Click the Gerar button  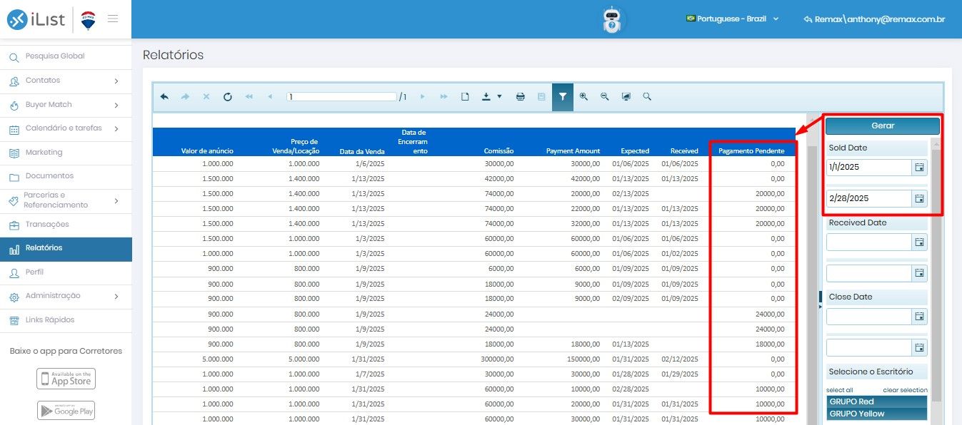[x=883, y=126]
